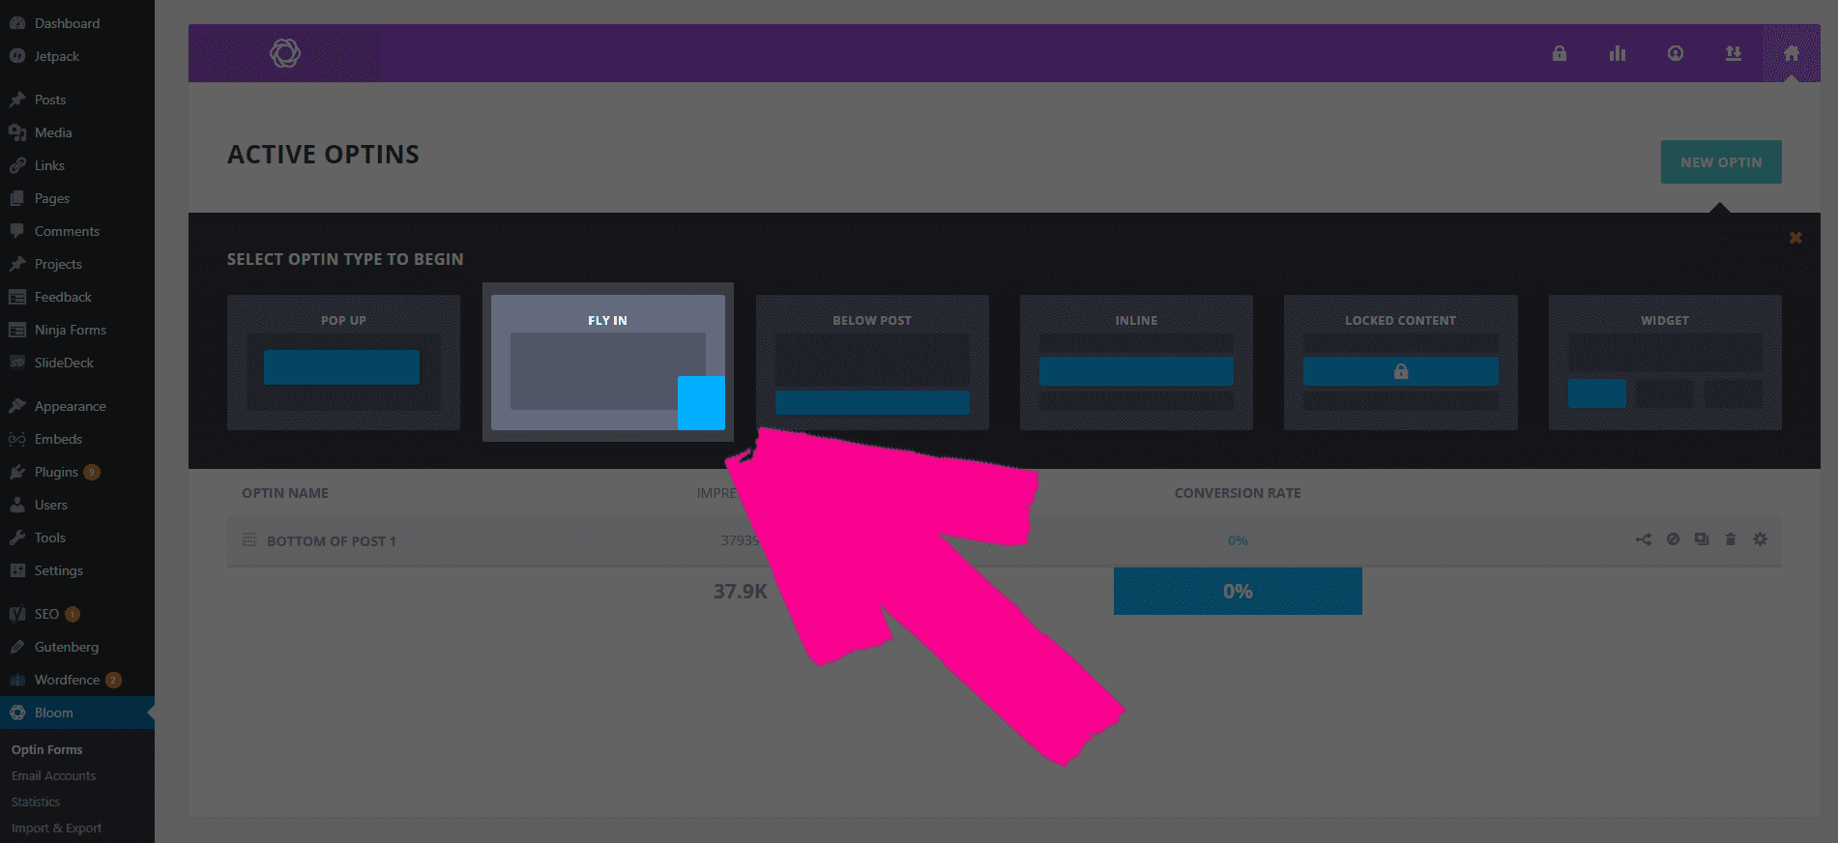Duplicate the Bottom of Post 1 optin

click(1702, 539)
